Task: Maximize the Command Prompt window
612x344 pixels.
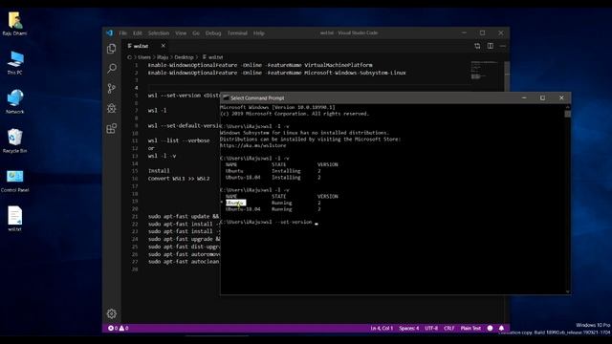Action: pyautogui.click(x=542, y=97)
